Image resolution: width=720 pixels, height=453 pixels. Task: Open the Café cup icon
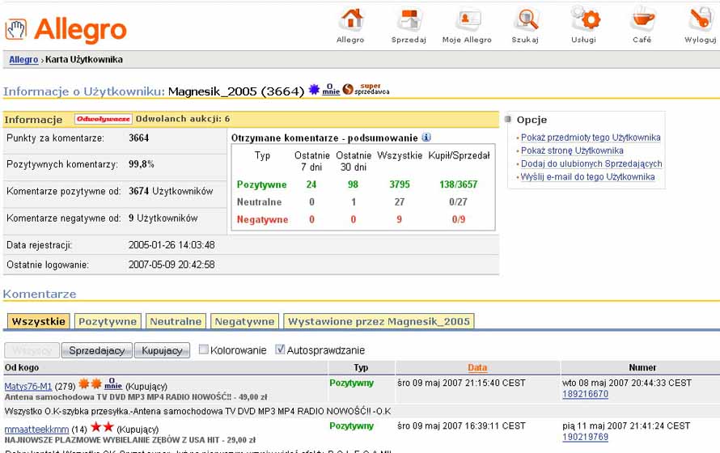(642, 19)
